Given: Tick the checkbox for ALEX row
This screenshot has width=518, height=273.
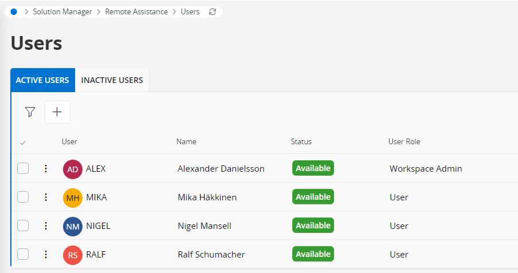Looking at the screenshot, I should tap(23, 168).
